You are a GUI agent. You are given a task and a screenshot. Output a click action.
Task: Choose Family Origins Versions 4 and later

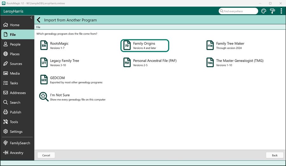[x=145, y=45]
